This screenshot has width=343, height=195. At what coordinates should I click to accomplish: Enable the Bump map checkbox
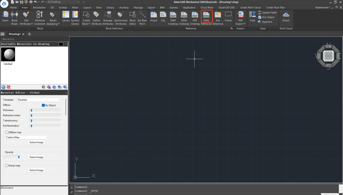7,166
